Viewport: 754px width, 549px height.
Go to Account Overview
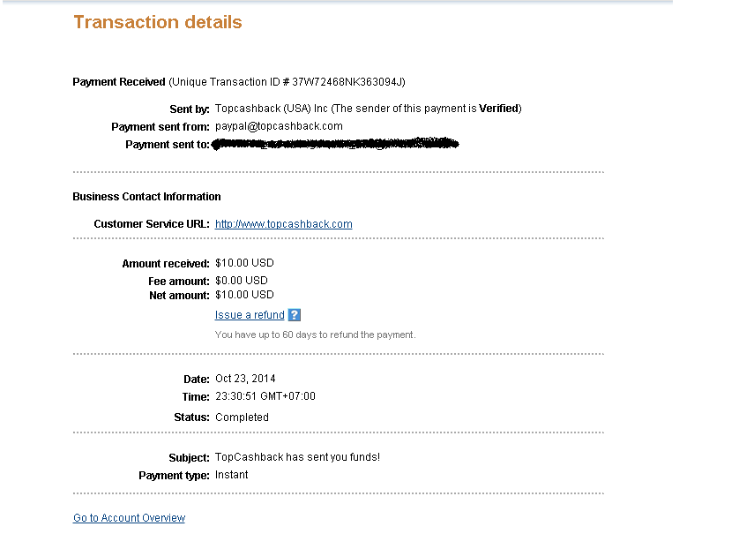(x=129, y=518)
